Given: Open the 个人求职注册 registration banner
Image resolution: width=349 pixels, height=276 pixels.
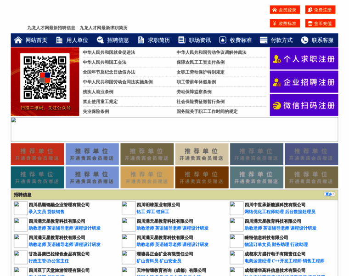Looking at the screenshot, I should pos(304,59).
